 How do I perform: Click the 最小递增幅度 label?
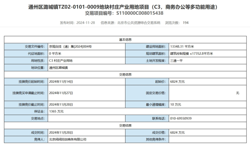[156, 105]
